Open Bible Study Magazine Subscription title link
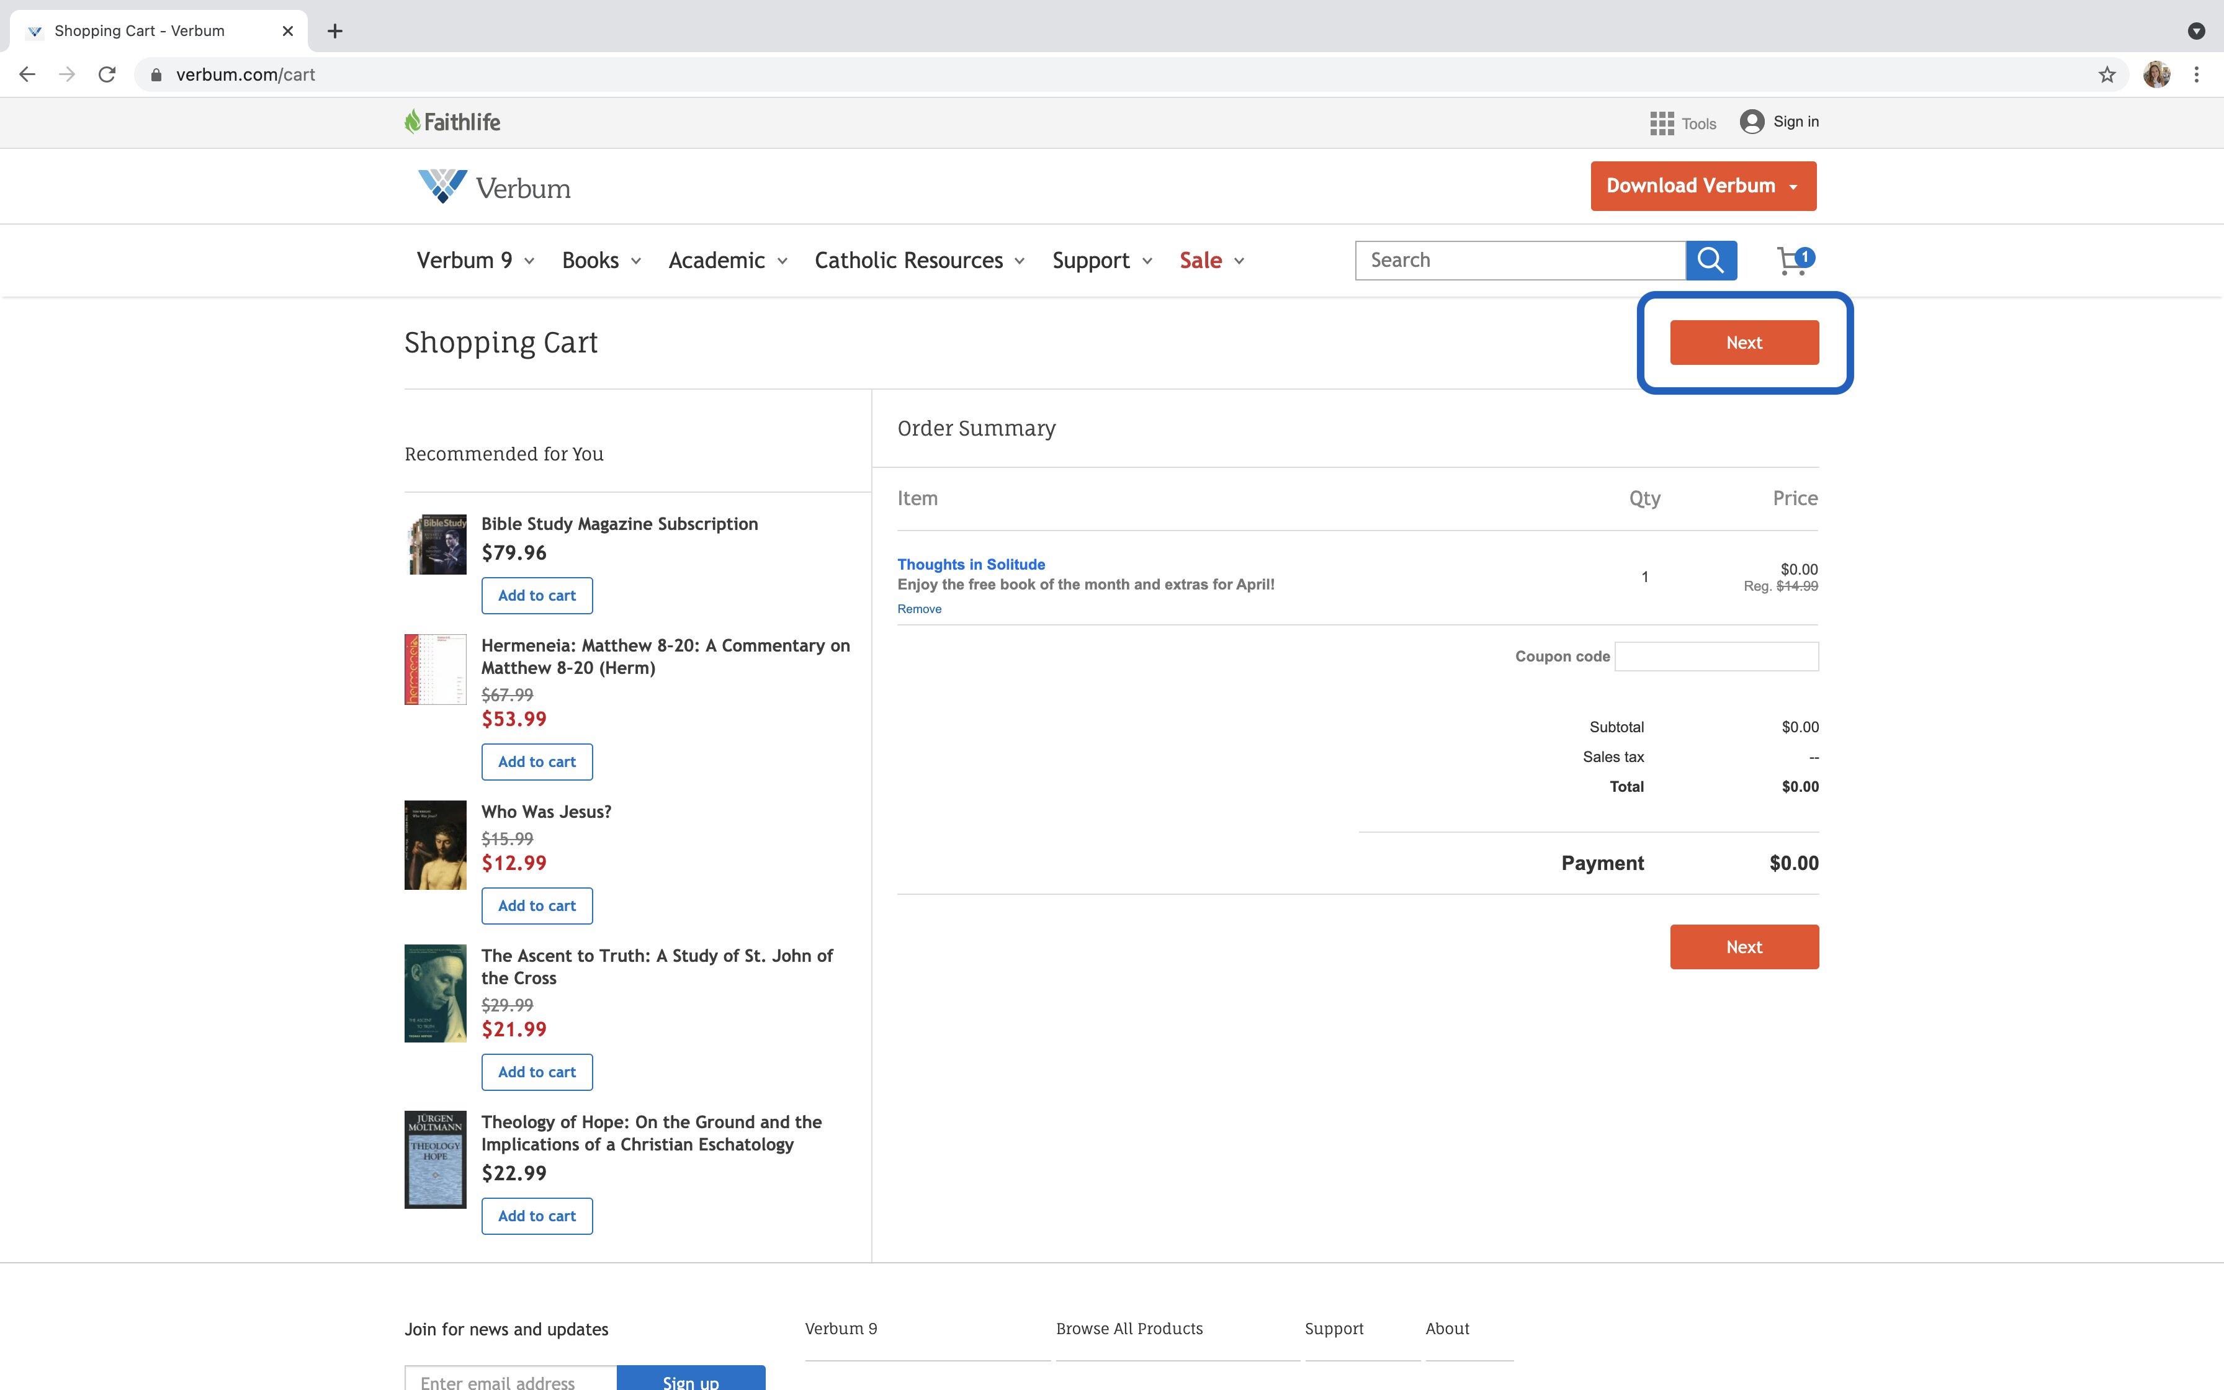Viewport: 2224px width, 1390px height. 619,524
